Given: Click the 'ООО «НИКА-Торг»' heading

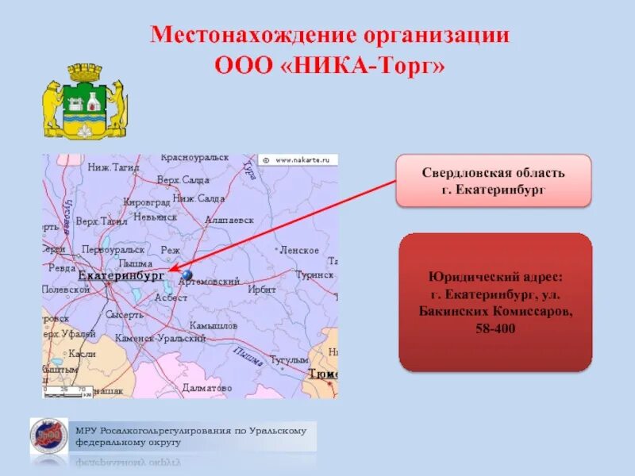Looking at the screenshot, I should click(329, 65).
